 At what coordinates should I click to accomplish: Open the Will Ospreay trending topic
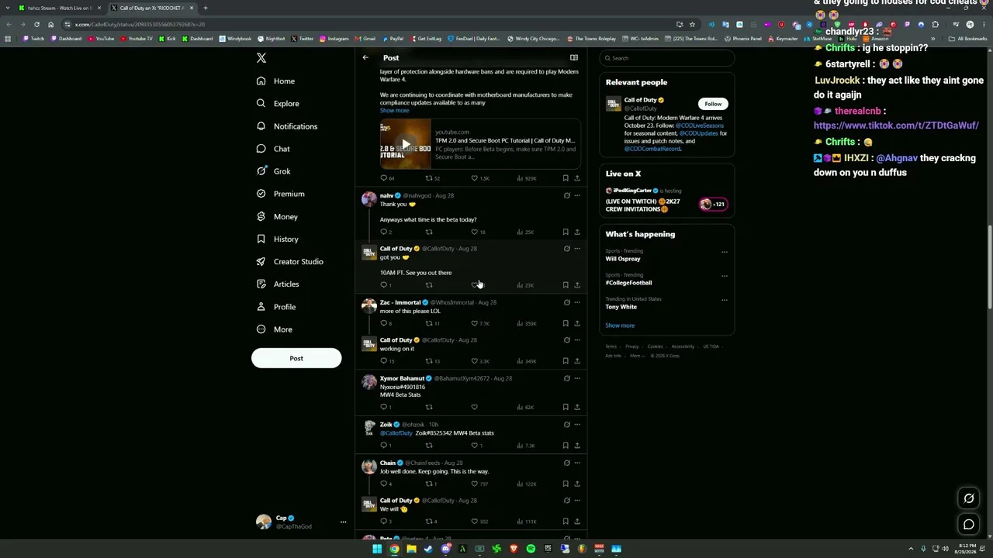pos(623,259)
